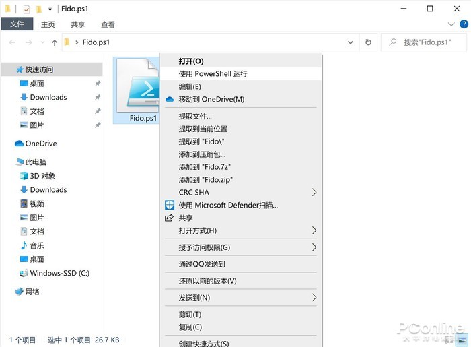
Task: Click the search magnifier icon
Action: (x=392, y=42)
